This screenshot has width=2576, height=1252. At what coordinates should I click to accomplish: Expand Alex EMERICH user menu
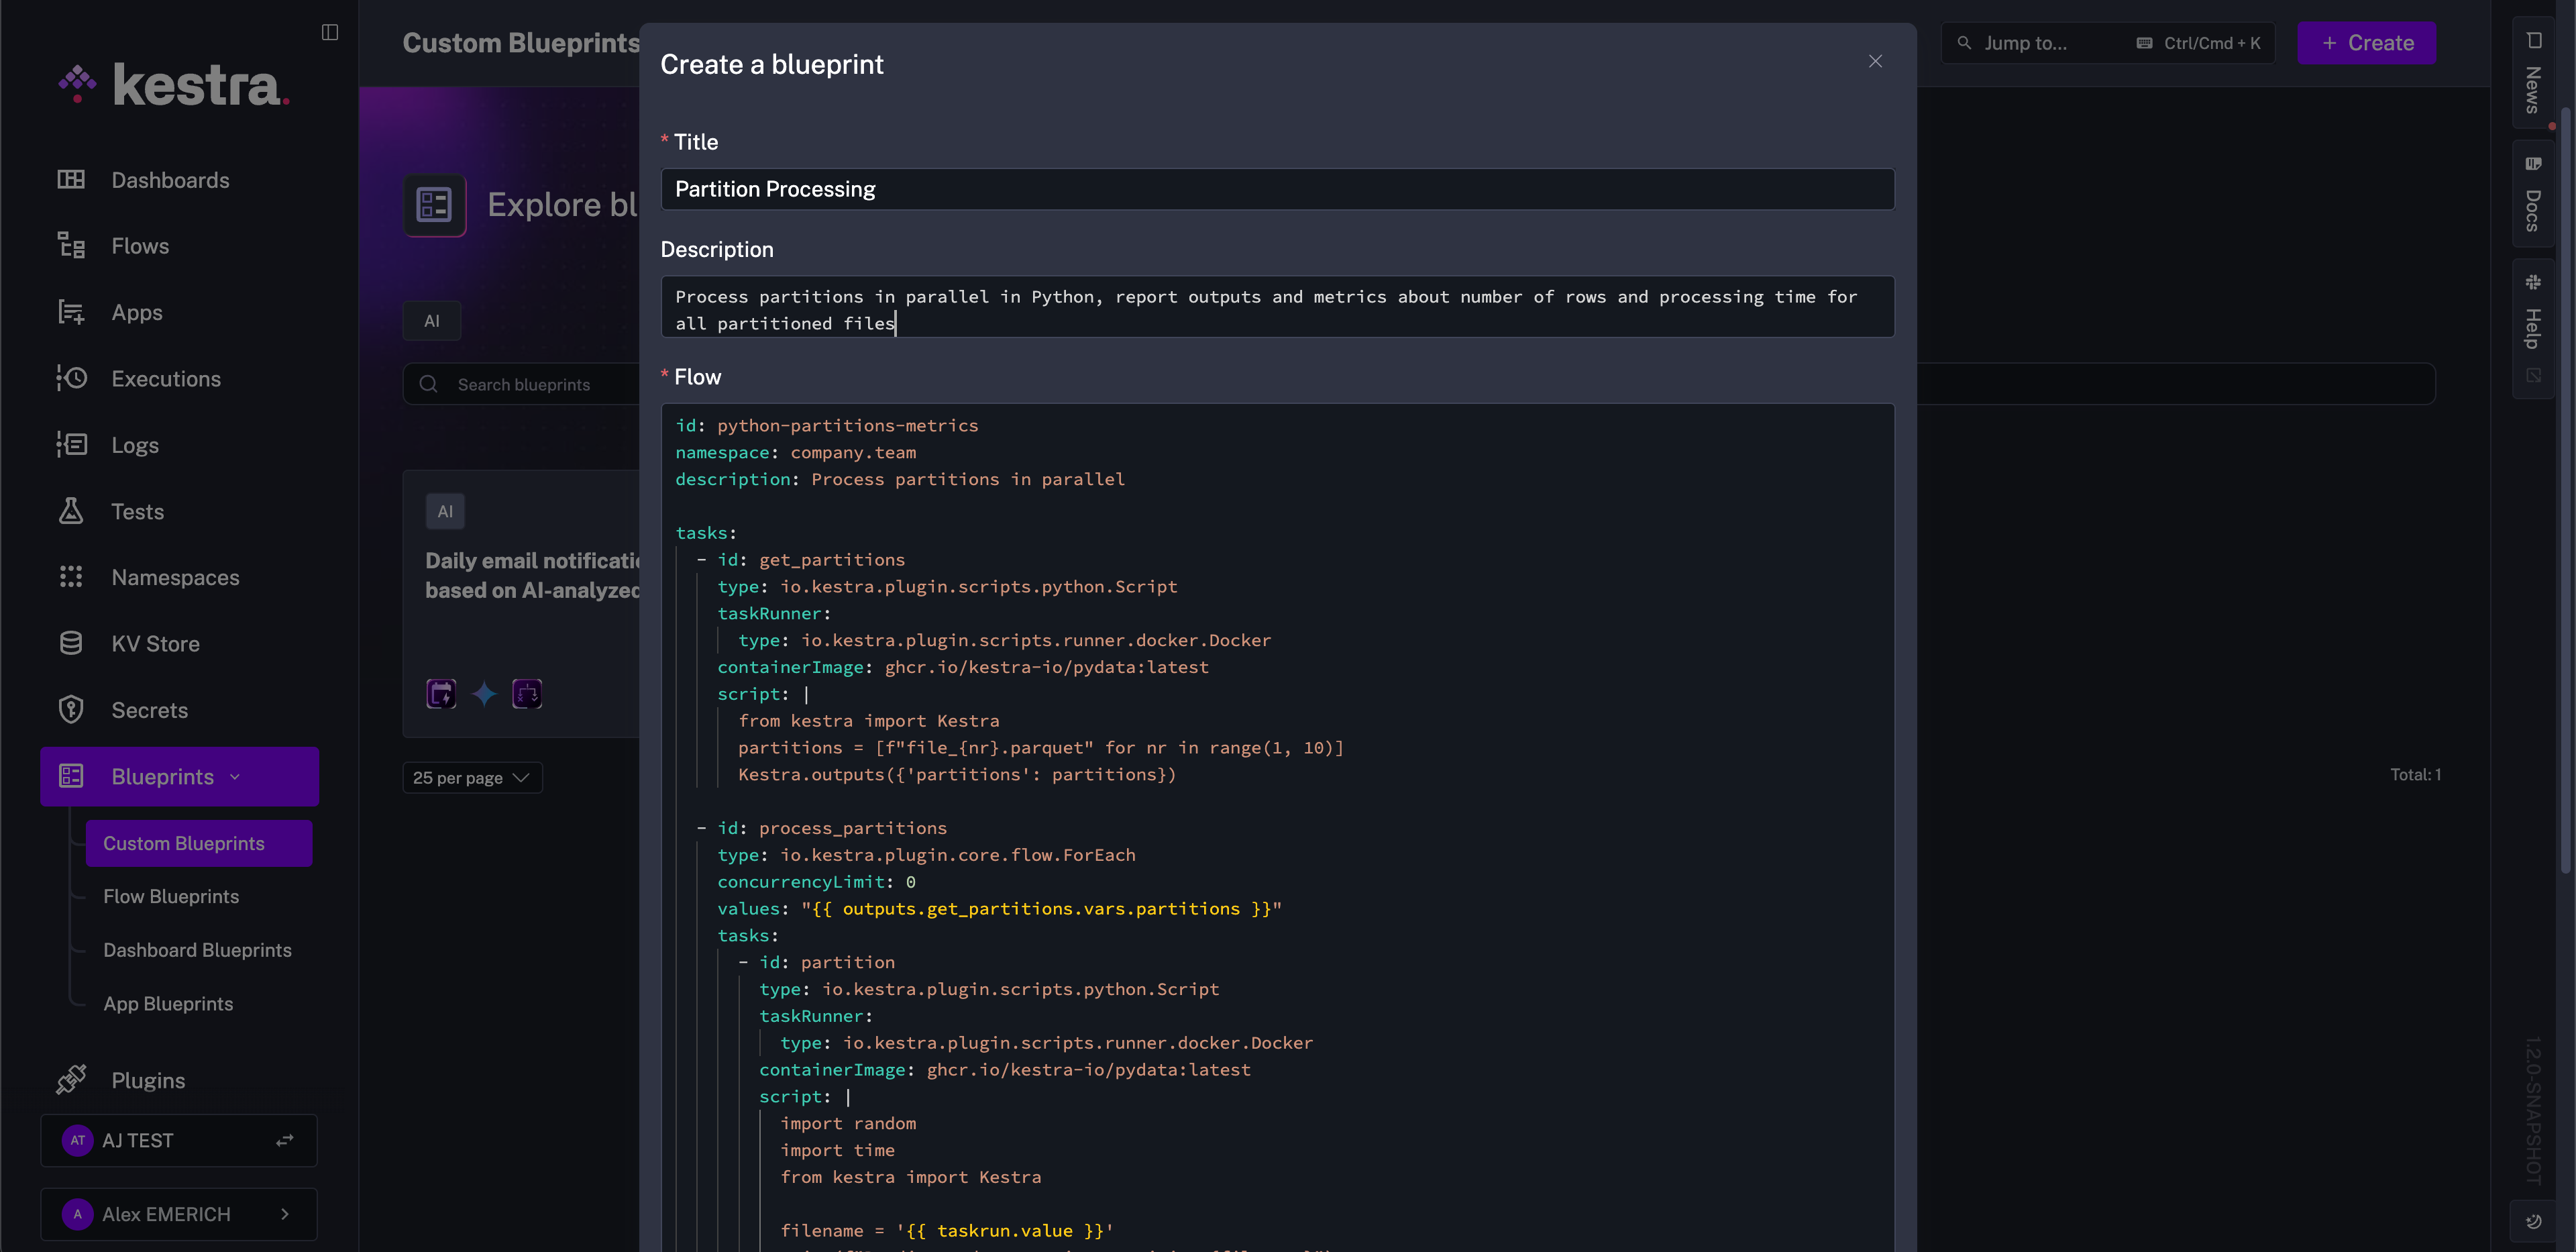click(x=285, y=1214)
